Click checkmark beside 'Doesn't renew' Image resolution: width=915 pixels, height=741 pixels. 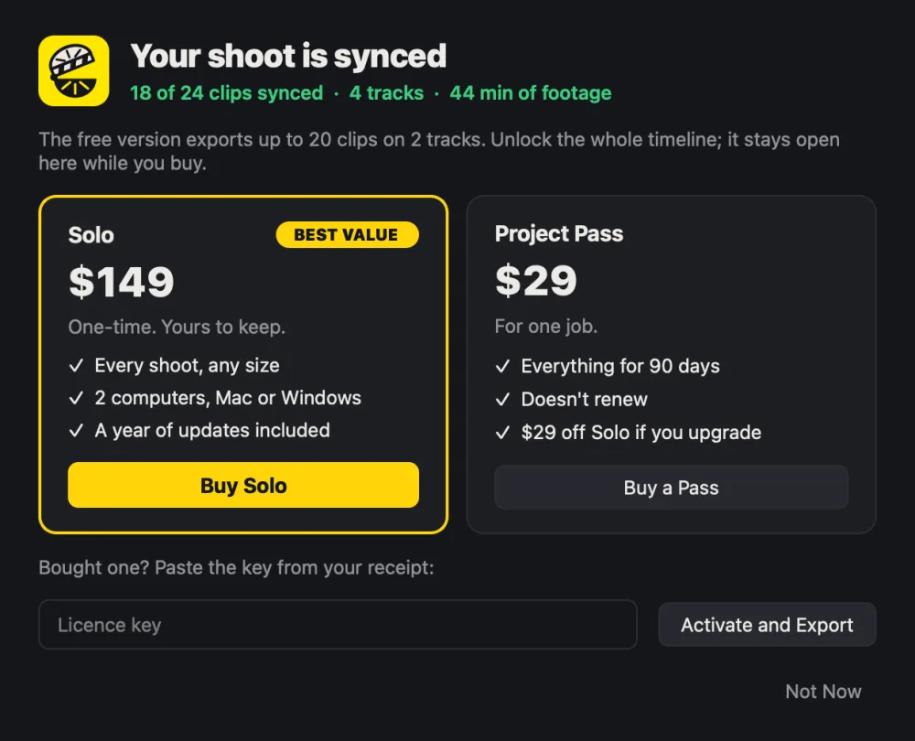click(502, 400)
